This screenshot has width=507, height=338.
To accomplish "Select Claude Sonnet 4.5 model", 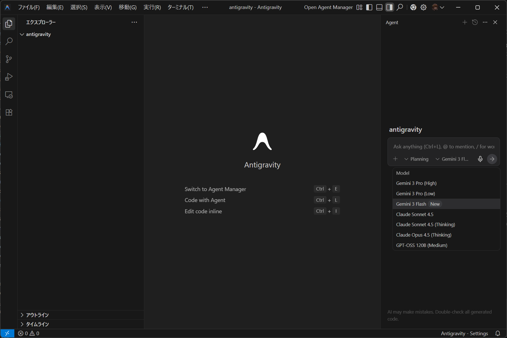I will coord(446,214).
